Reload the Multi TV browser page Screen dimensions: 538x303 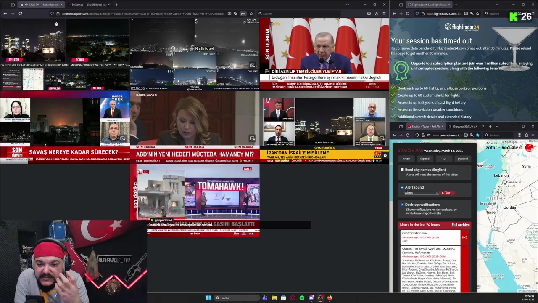[x=20, y=13]
